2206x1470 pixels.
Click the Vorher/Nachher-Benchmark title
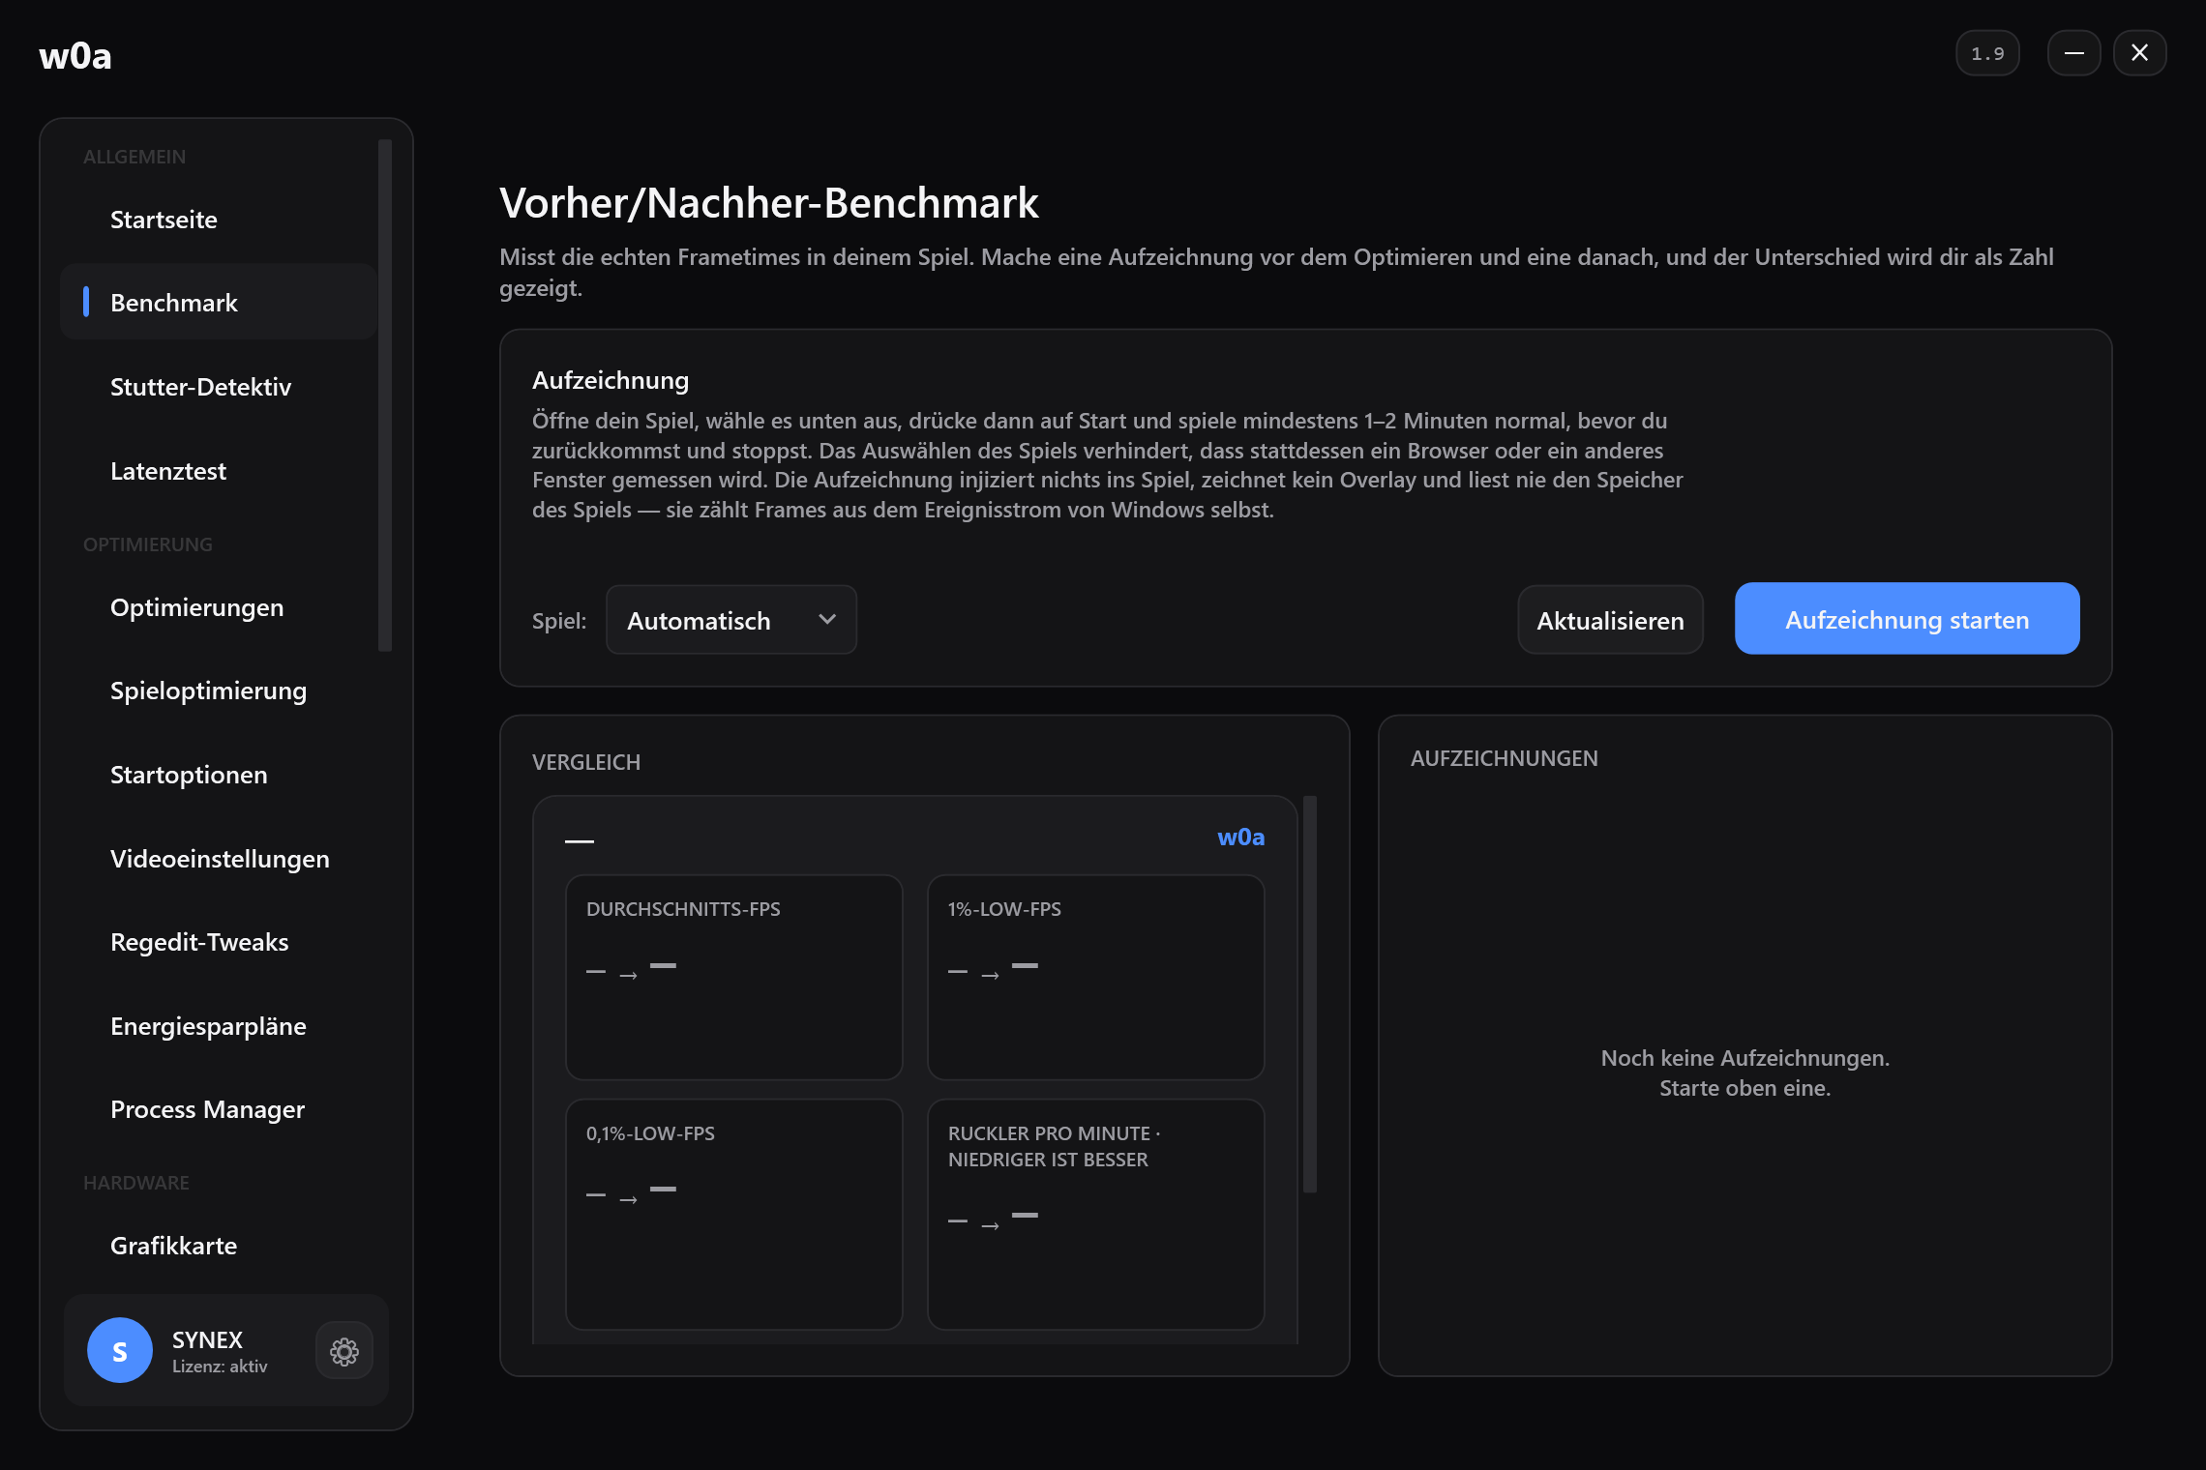tap(769, 203)
